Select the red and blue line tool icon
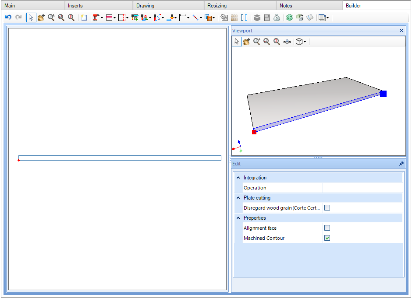 pyautogui.click(x=195, y=18)
